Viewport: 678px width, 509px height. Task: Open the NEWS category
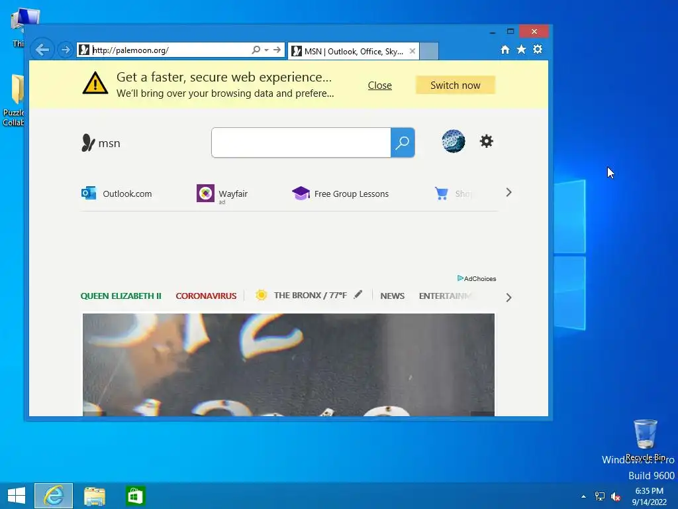(392, 296)
